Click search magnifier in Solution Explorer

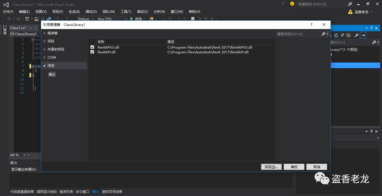pyautogui.click(x=374, y=42)
